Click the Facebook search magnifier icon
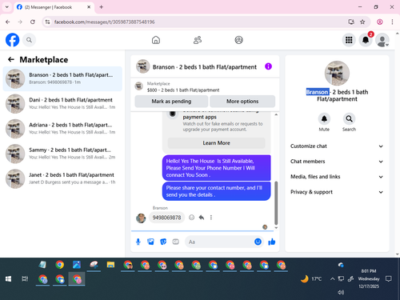 (x=29, y=40)
